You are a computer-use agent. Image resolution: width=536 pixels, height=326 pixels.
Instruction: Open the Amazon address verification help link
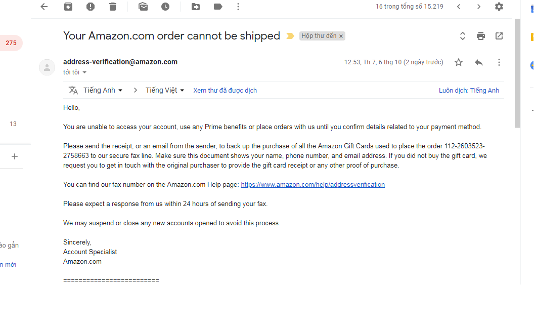(312, 185)
